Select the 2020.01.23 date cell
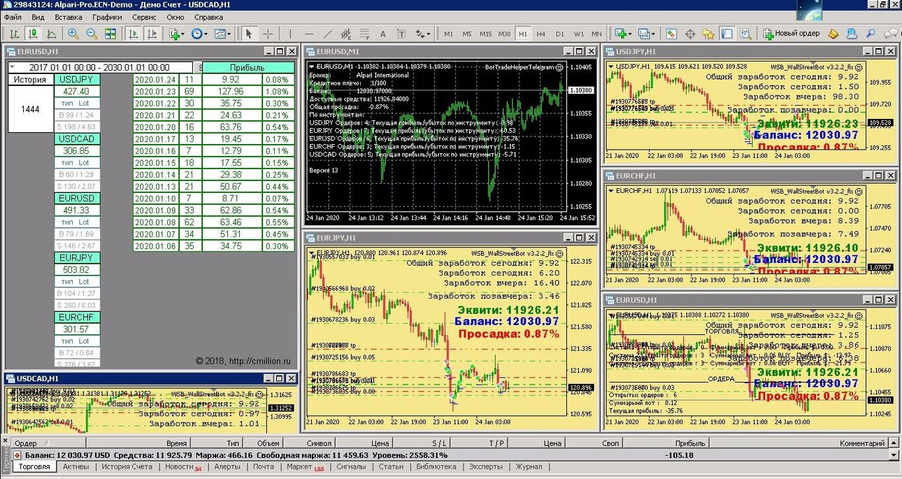 tap(157, 92)
